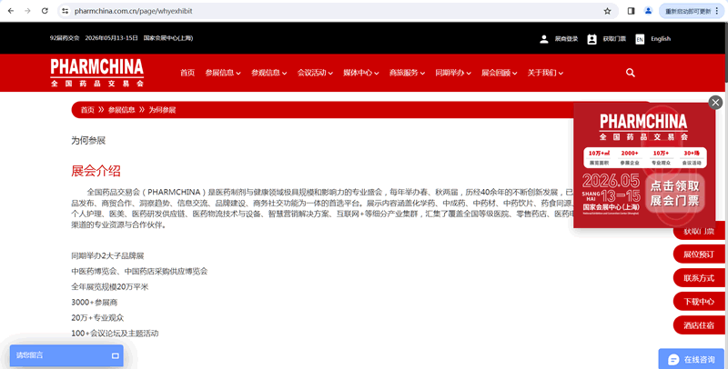
Task: Go to 首页 in the navigation bar
Action: (x=187, y=73)
